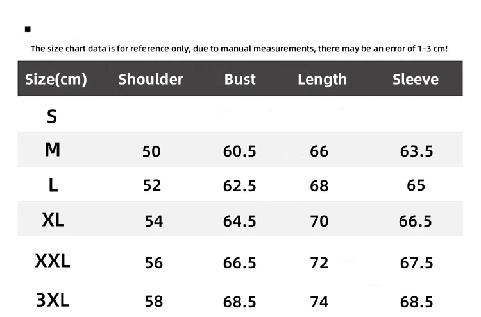The image size is (481, 317).
Task: Click the small black square above the chart
Action: click(x=28, y=30)
